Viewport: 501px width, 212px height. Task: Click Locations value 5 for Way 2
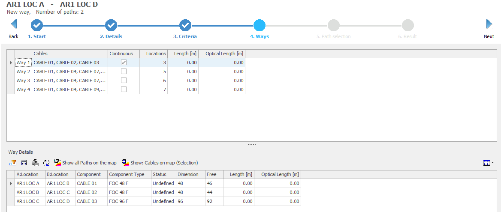tap(154, 72)
